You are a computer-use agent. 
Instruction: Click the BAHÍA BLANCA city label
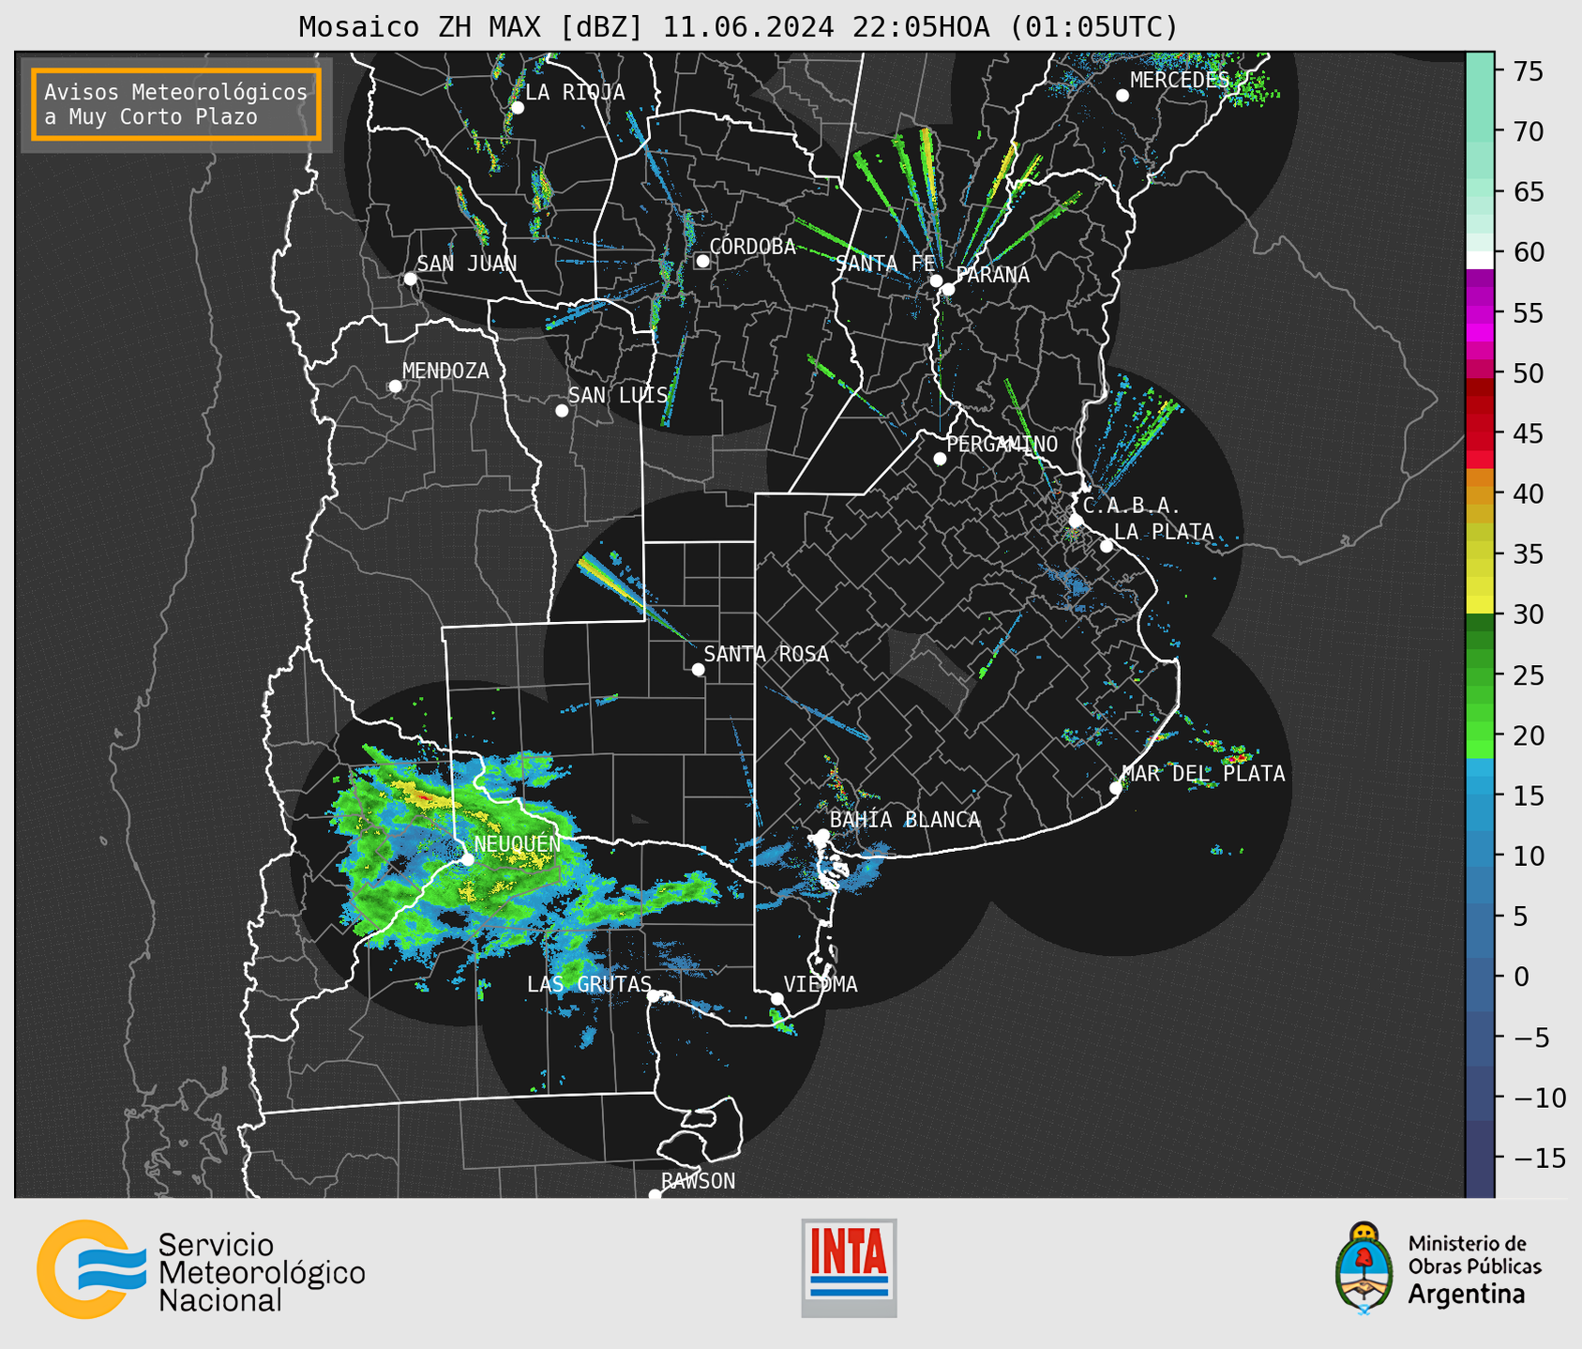tap(905, 819)
